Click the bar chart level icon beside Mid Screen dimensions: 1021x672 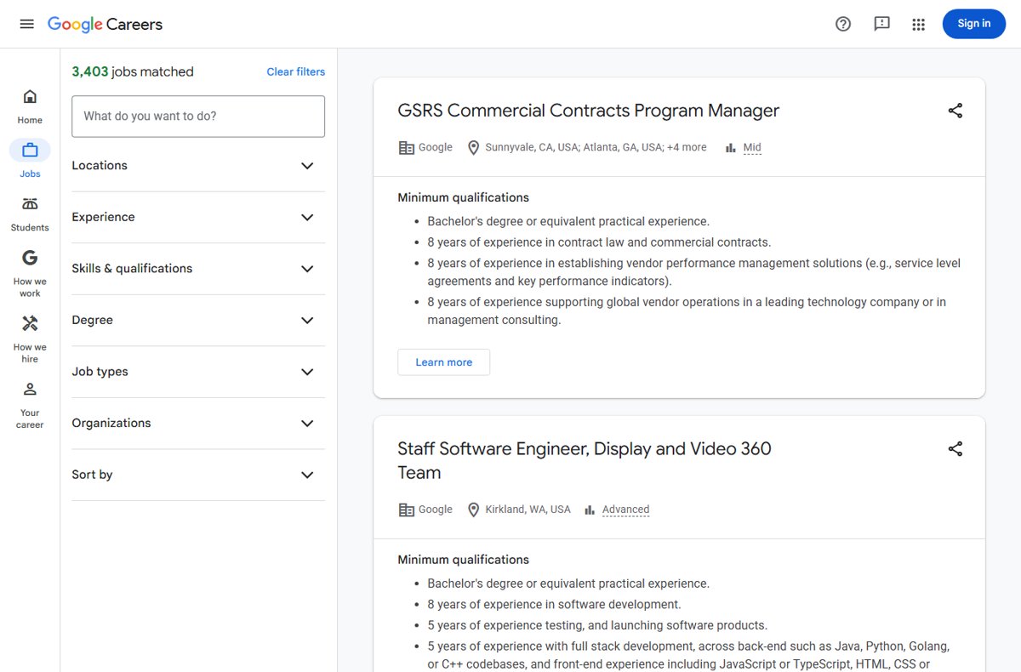click(x=730, y=147)
